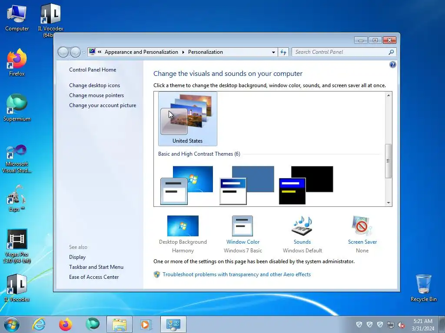Launch Firefox from the taskbar
The height and width of the screenshot is (333, 445).
(65, 324)
